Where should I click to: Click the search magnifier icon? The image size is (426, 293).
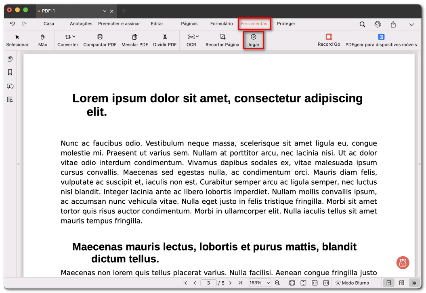[x=362, y=24]
